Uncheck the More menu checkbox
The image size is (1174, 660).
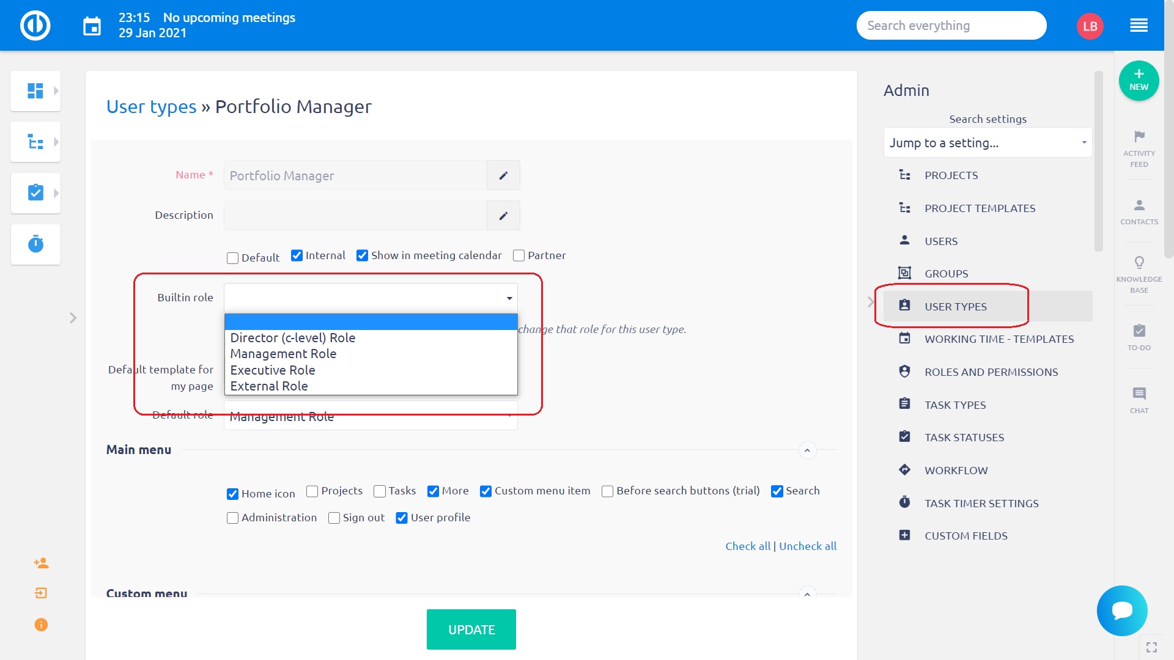[x=433, y=491]
